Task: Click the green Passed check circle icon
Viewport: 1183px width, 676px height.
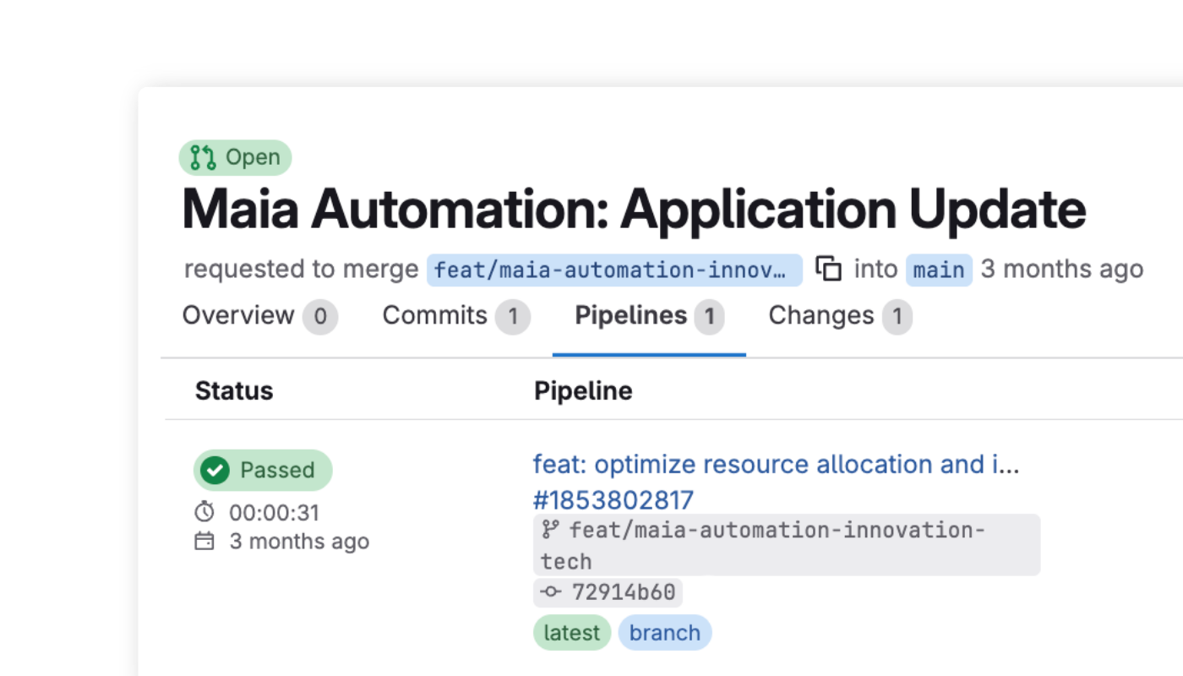Action: coord(215,471)
